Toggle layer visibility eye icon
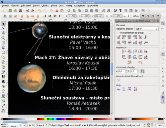 [x=30, y=125]
